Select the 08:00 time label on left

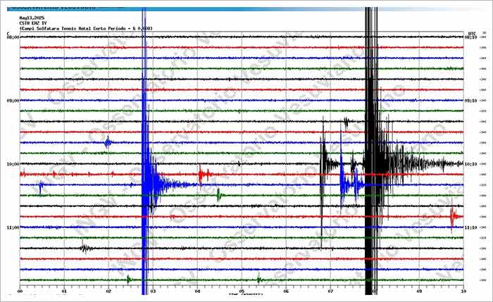point(13,37)
